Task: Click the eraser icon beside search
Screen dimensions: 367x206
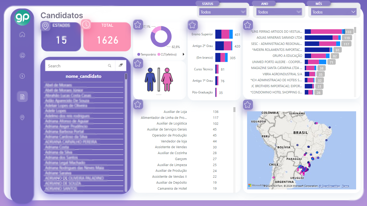Action: [x=120, y=66]
